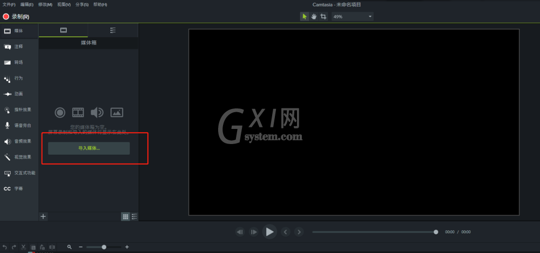Open the 语音旁白 (Voice Narration) section
The image size is (540, 253).
click(x=19, y=126)
